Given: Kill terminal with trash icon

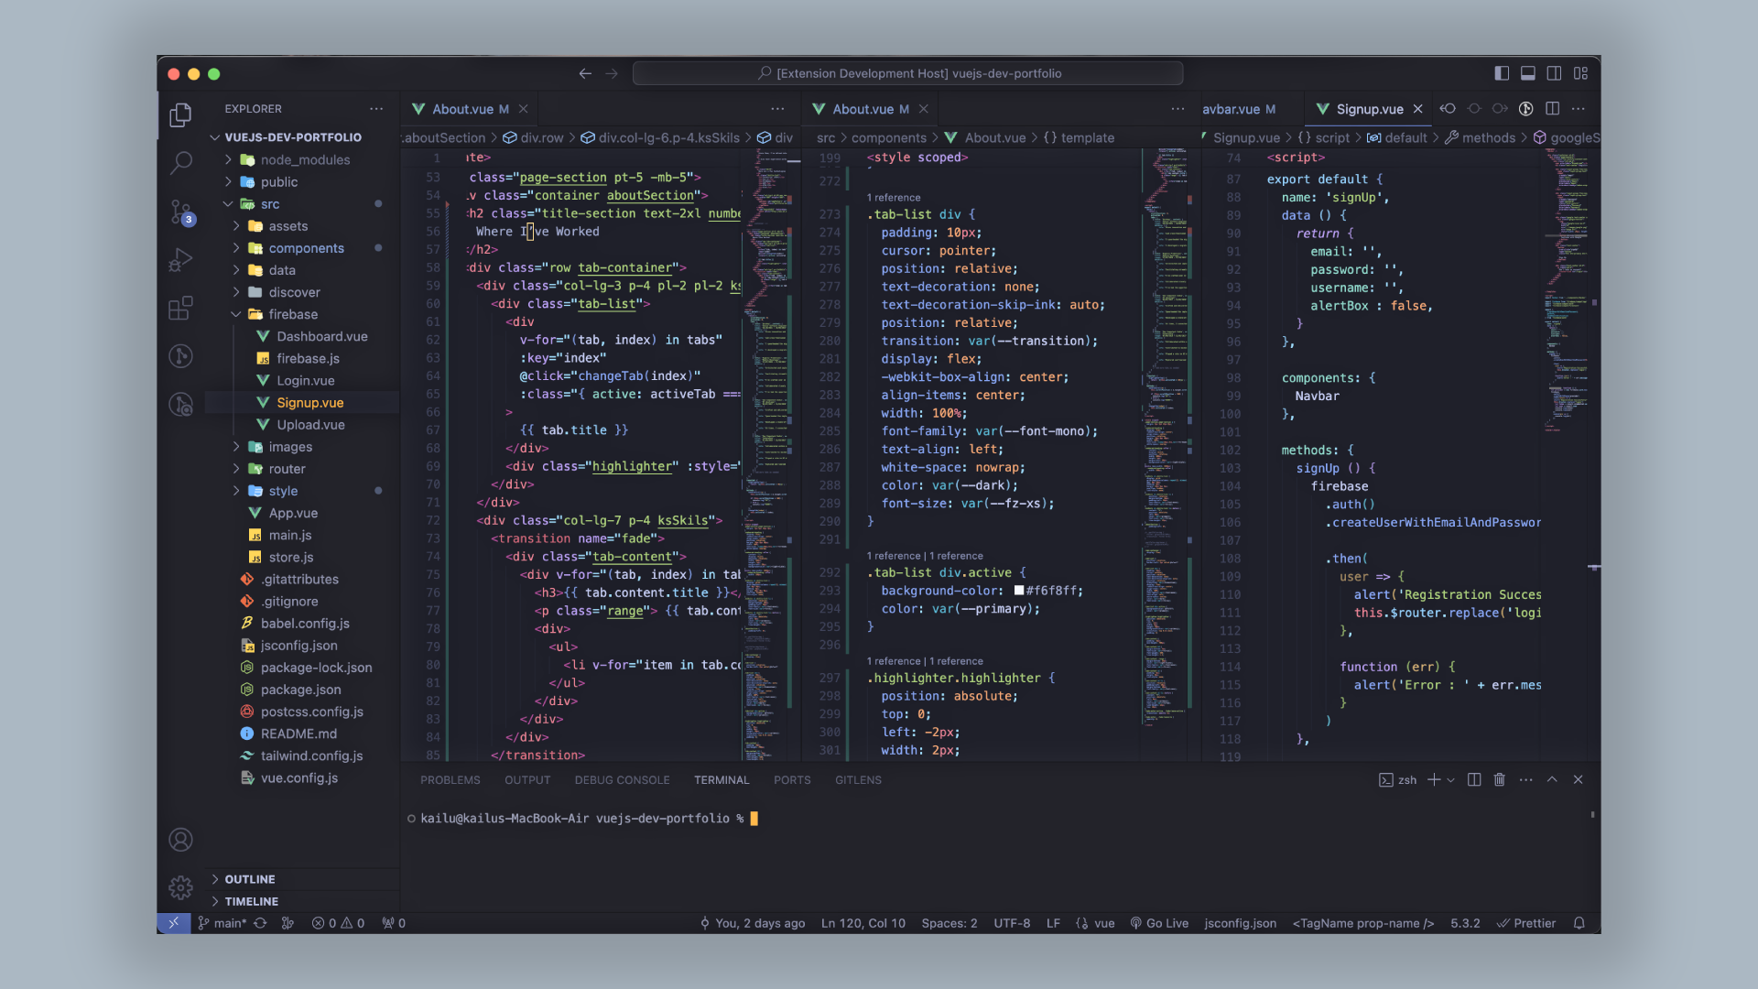Looking at the screenshot, I should click(1499, 779).
